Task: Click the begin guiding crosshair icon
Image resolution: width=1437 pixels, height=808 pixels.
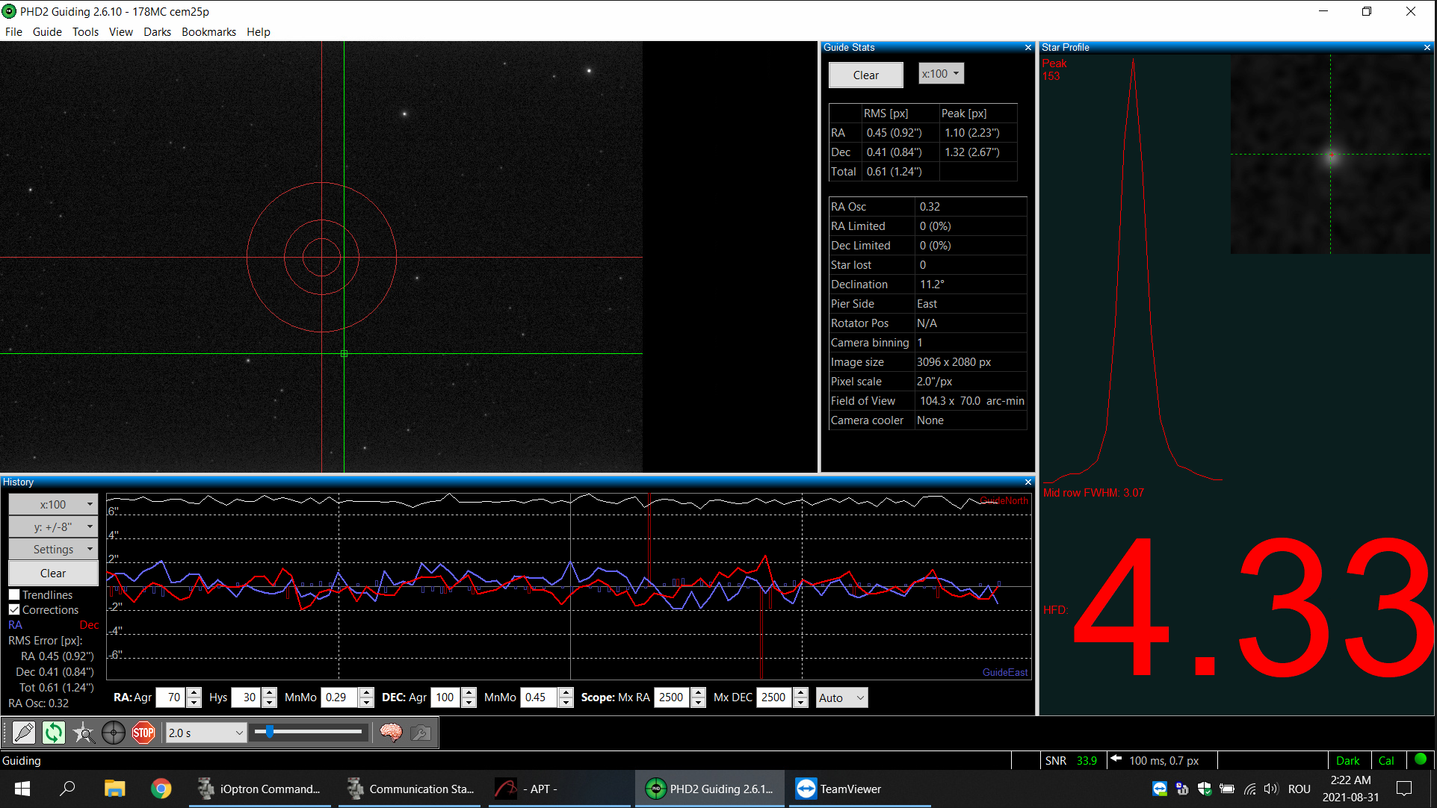Action: [114, 733]
